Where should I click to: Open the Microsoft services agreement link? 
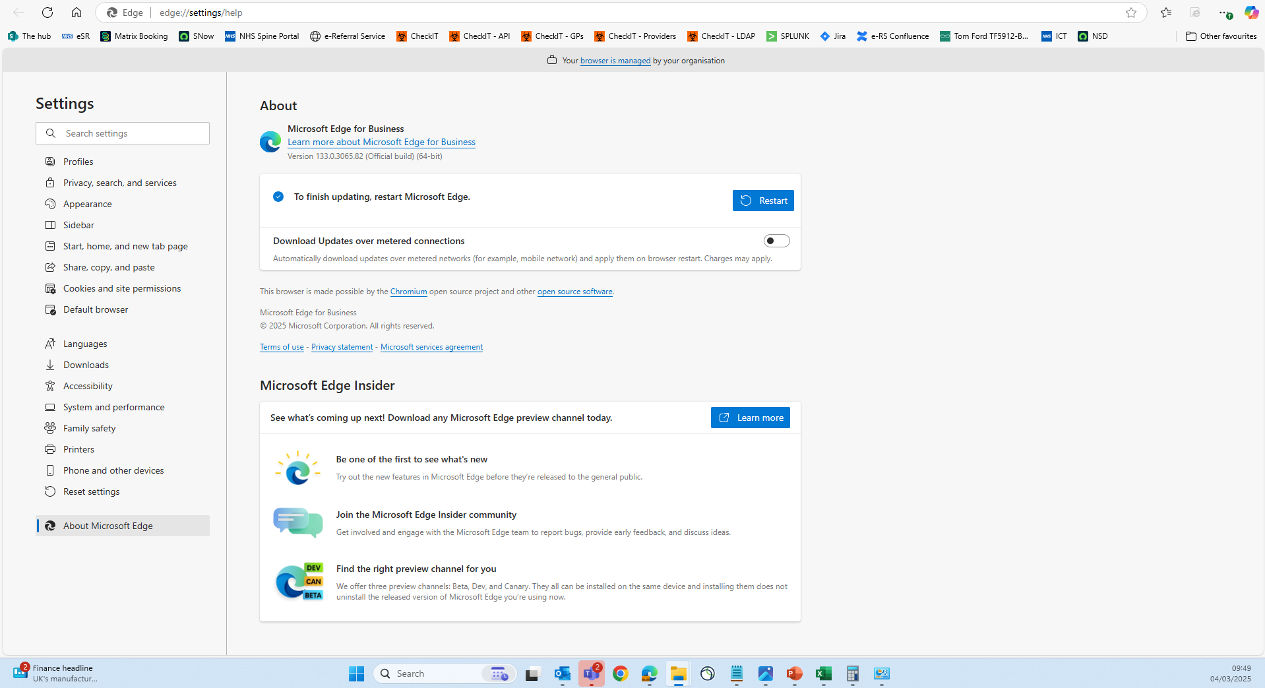[x=431, y=347]
